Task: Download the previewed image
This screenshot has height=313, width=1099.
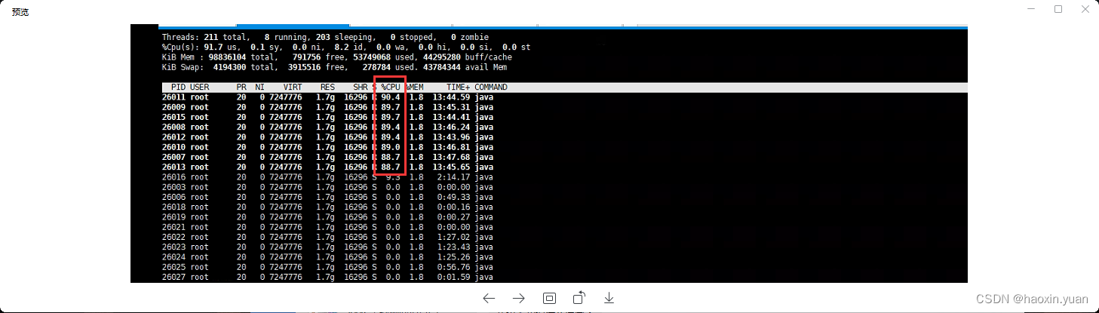Action: pyautogui.click(x=609, y=298)
